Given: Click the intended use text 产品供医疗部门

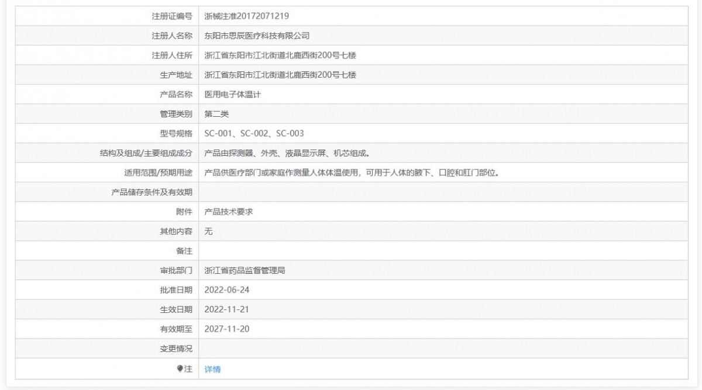Looking at the screenshot, I should [351, 173].
